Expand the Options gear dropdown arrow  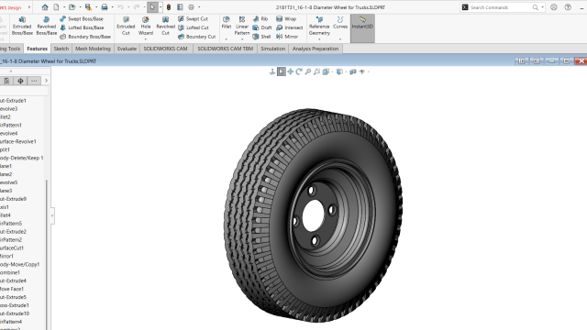(x=199, y=7)
